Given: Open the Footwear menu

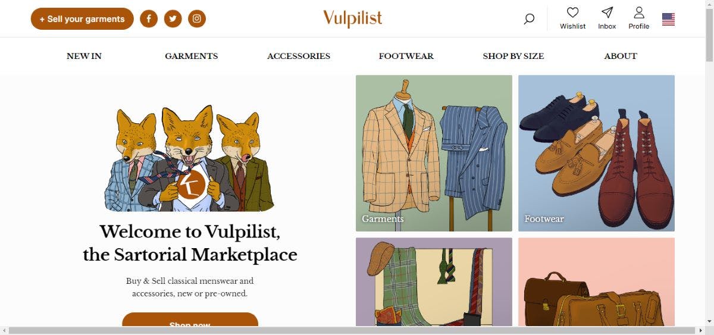Looking at the screenshot, I should point(406,56).
